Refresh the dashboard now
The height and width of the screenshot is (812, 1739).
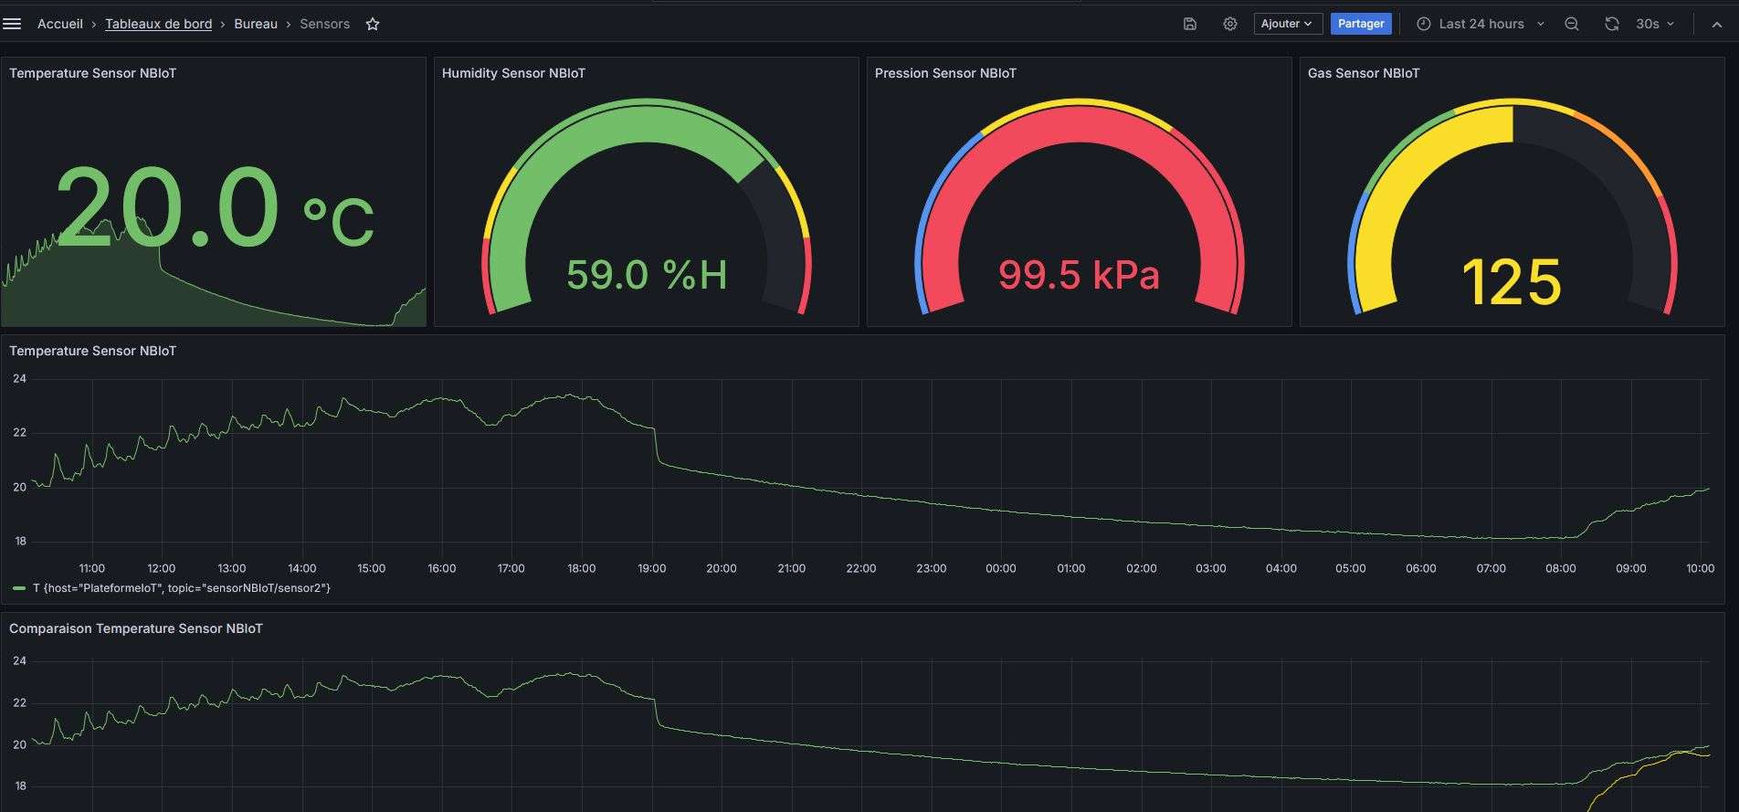coord(1611,24)
